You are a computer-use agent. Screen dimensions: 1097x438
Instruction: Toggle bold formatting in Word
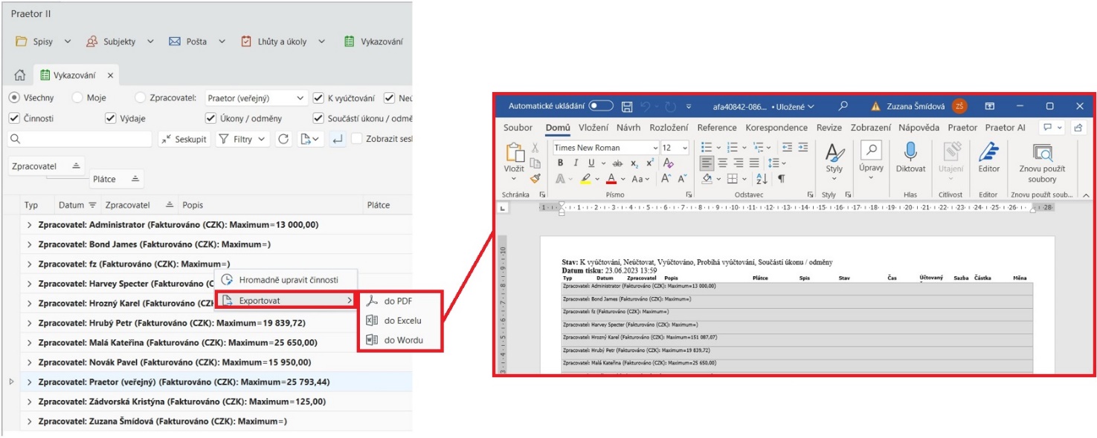pos(561,163)
